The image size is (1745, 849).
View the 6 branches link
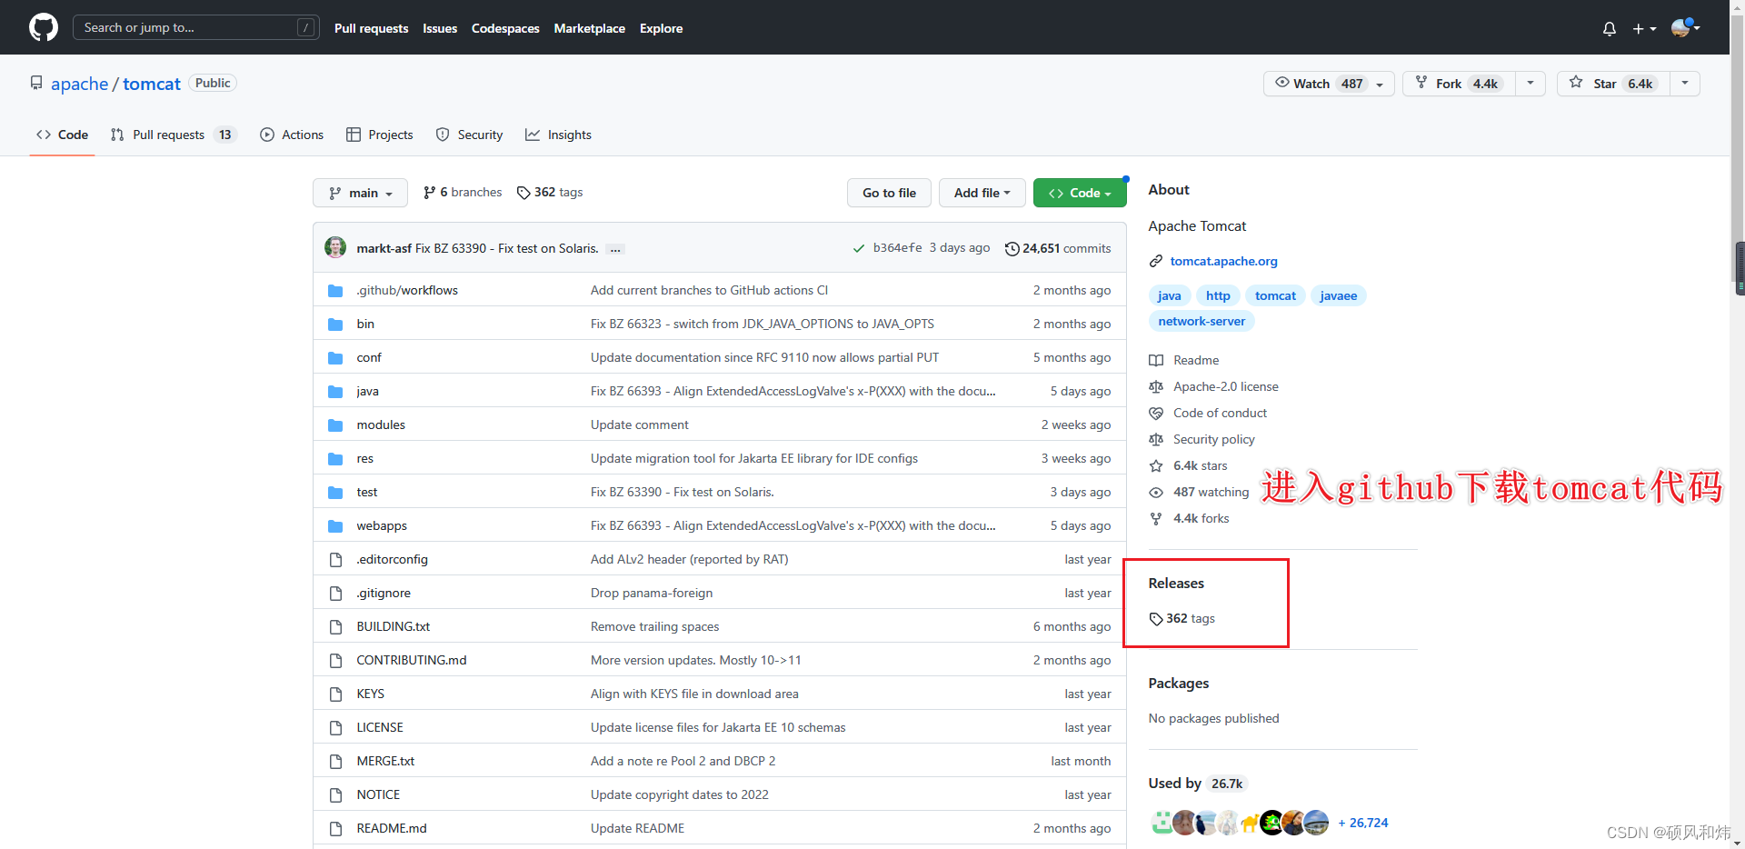click(x=463, y=193)
